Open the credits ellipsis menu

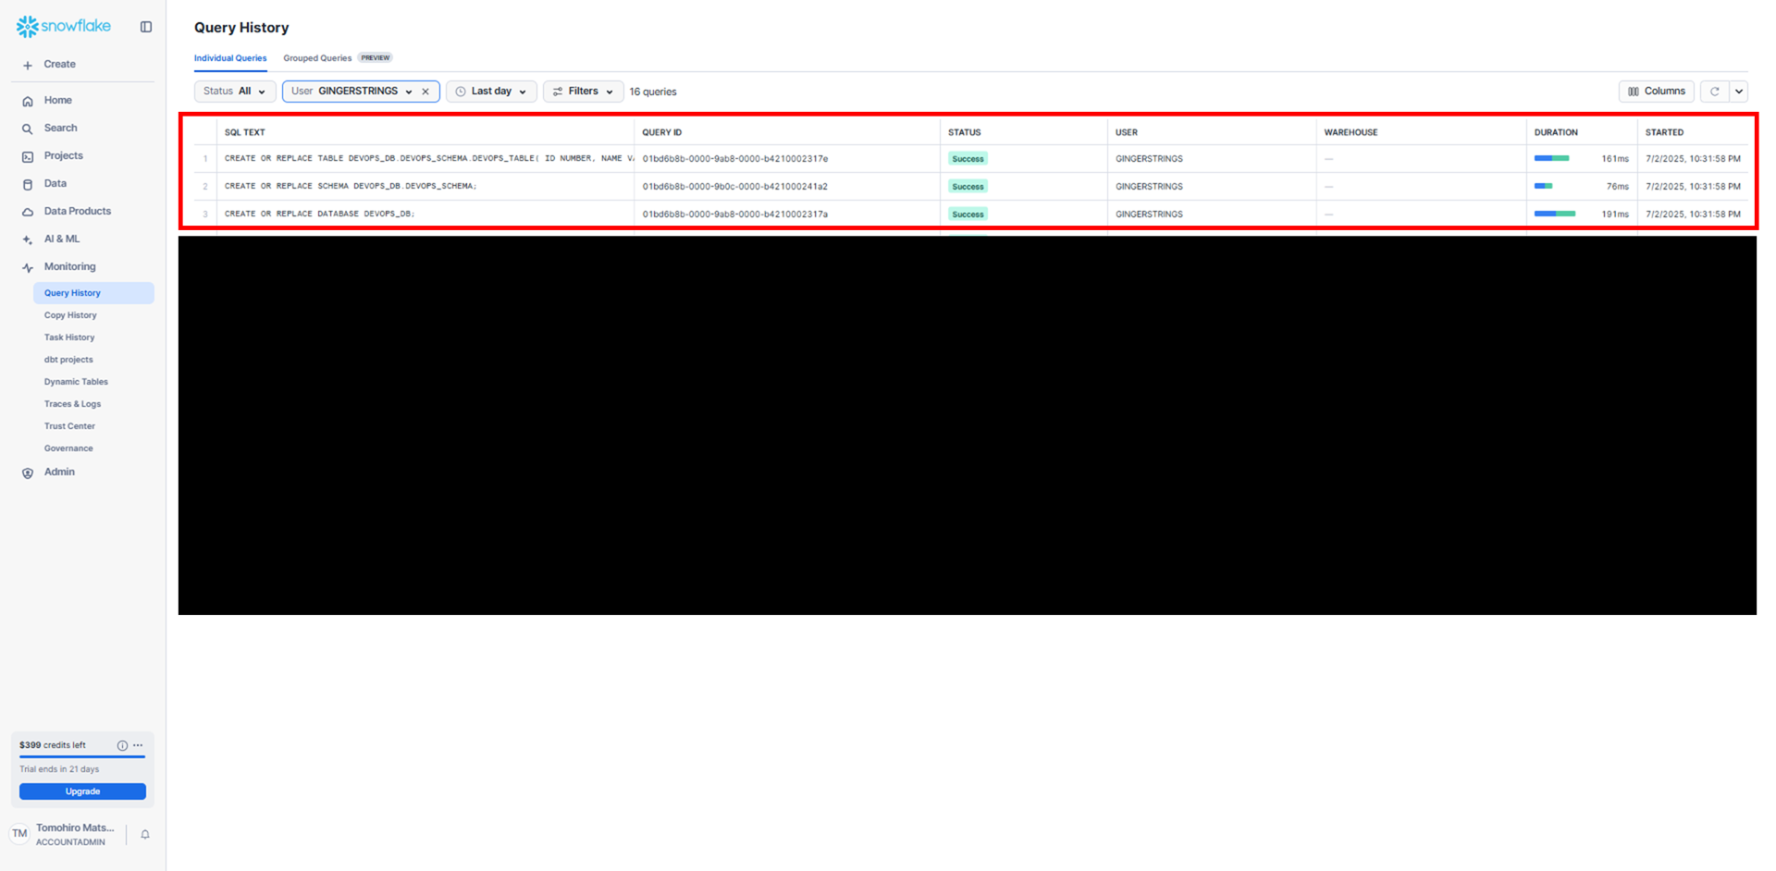(138, 745)
